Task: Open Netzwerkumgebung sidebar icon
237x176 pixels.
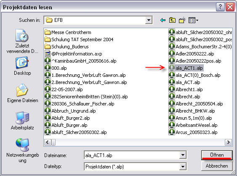Action: [22, 150]
